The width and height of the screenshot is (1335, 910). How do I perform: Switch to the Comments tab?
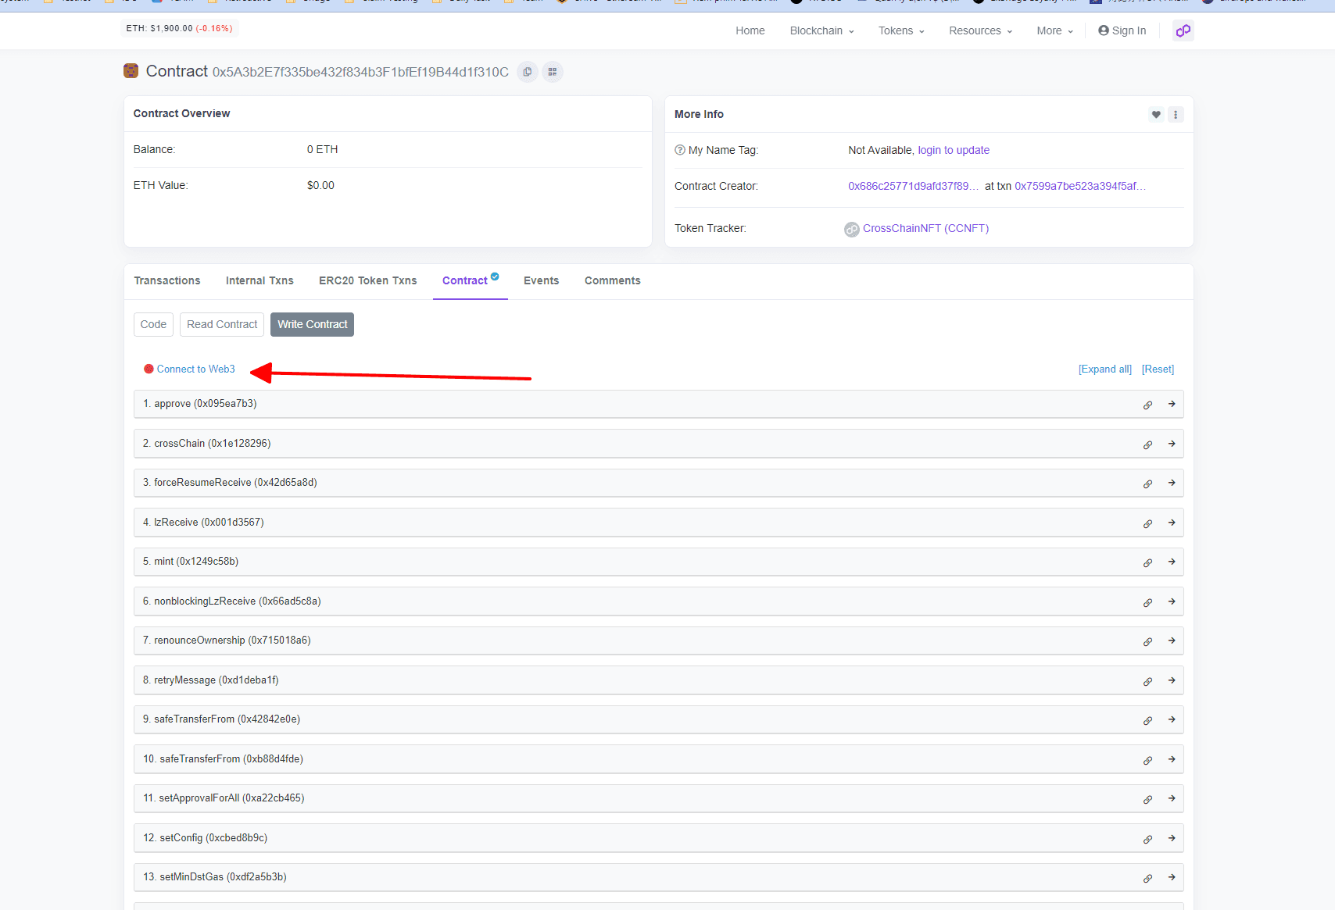pos(613,280)
